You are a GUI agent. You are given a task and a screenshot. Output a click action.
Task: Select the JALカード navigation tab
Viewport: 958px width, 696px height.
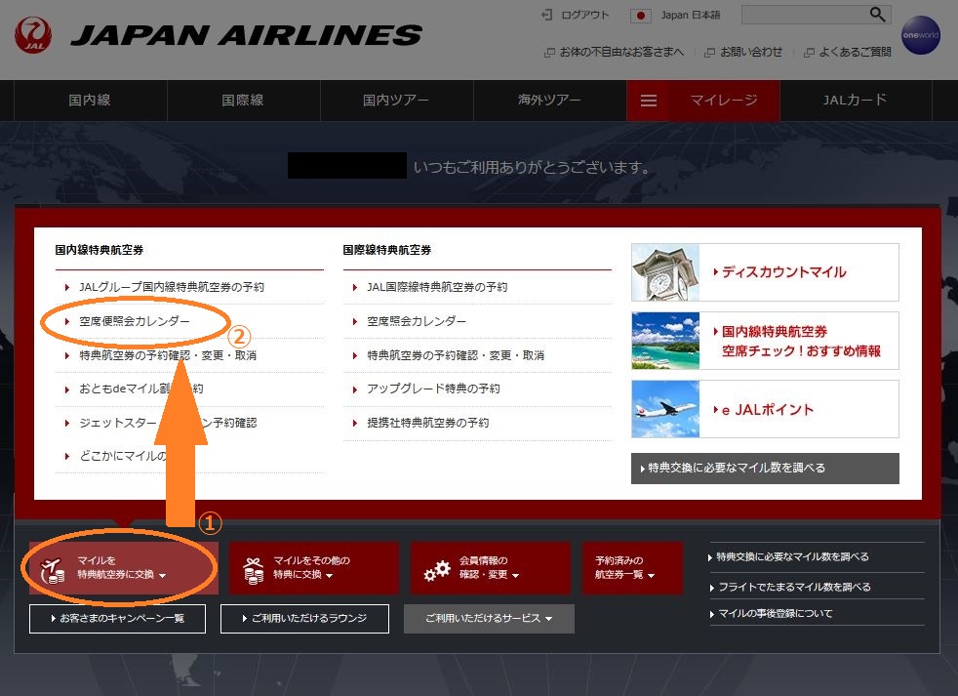[x=855, y=101]
